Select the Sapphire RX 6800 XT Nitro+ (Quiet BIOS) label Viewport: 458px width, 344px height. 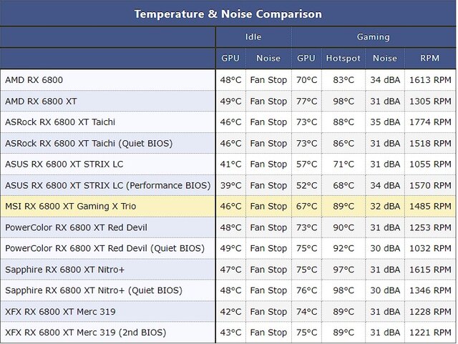[93, 290]
